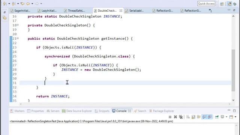Close the Console view tab
This screenshot has height=135, width=240.
click(x=130, y=111)
